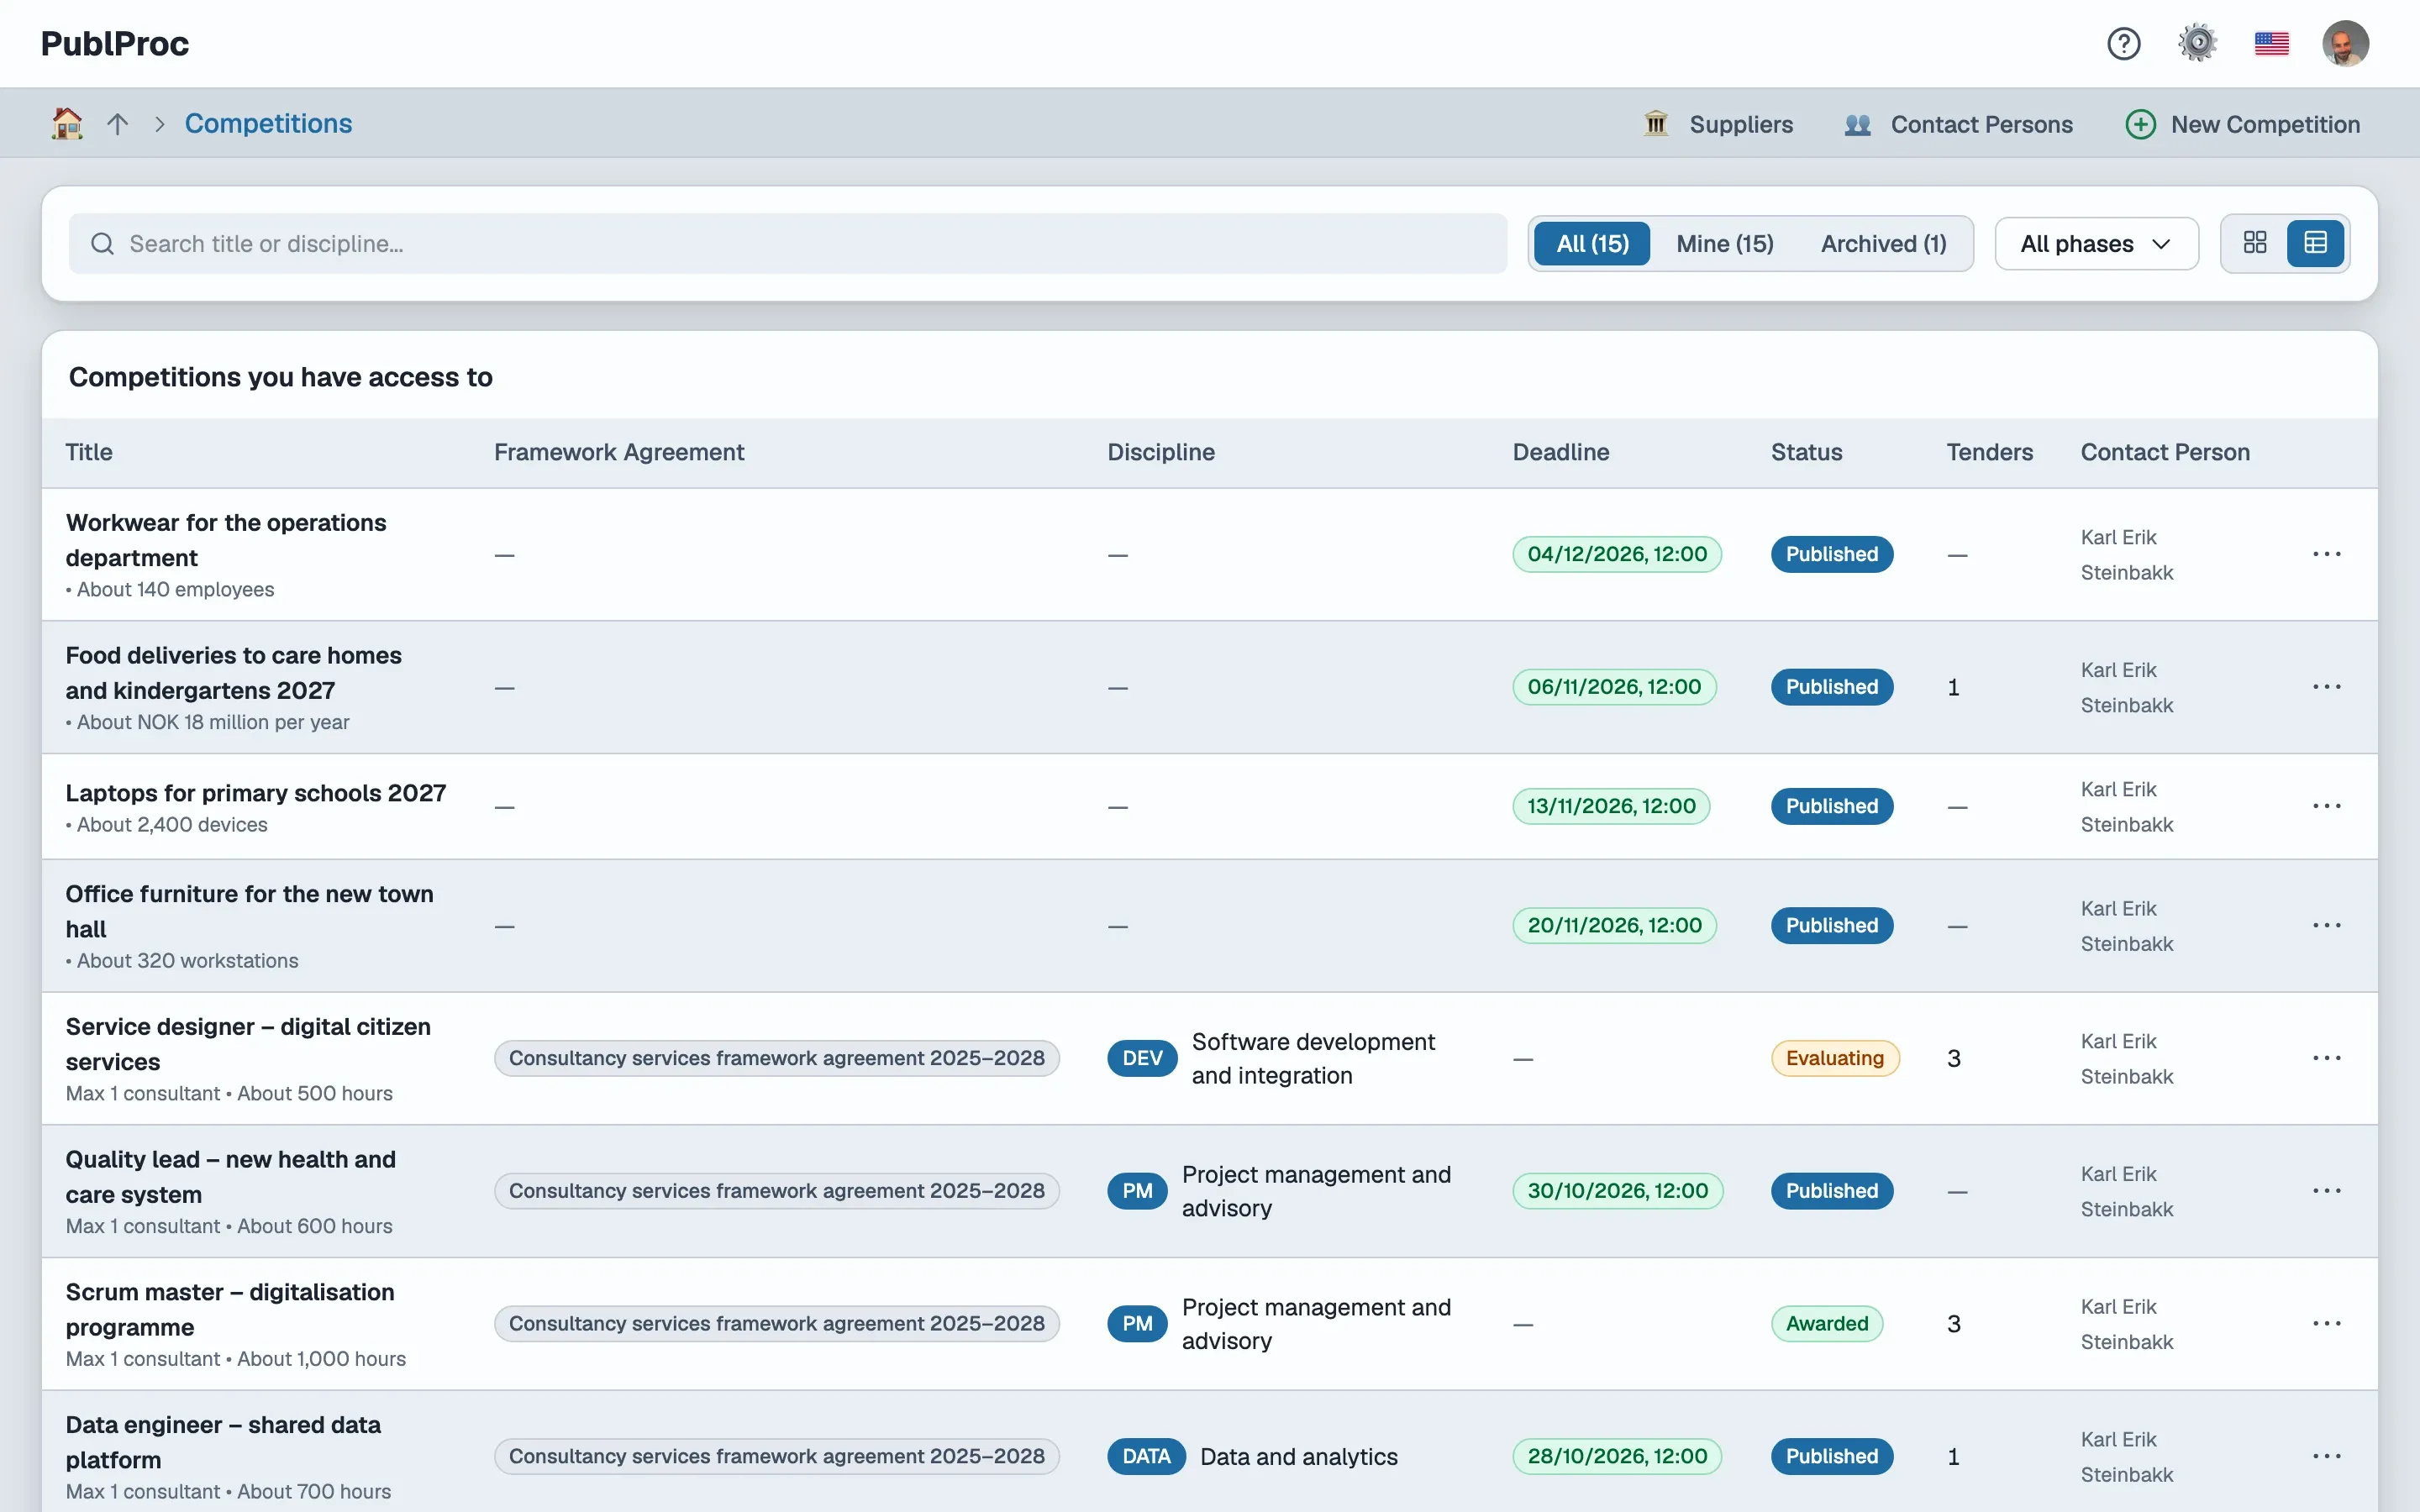Click the Awarded status badge

click(x=1826, y=1323)
